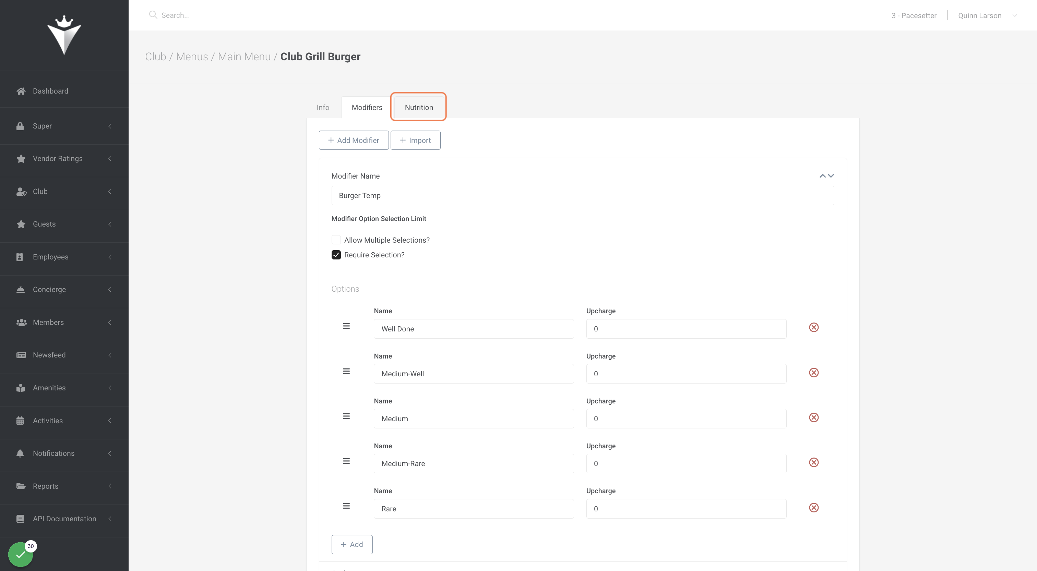
Task: Expand API Documentation sidebar menu
Action: (64, 519)
